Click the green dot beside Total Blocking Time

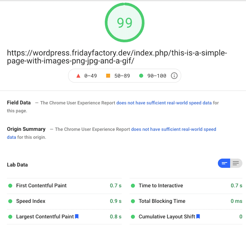133,201
